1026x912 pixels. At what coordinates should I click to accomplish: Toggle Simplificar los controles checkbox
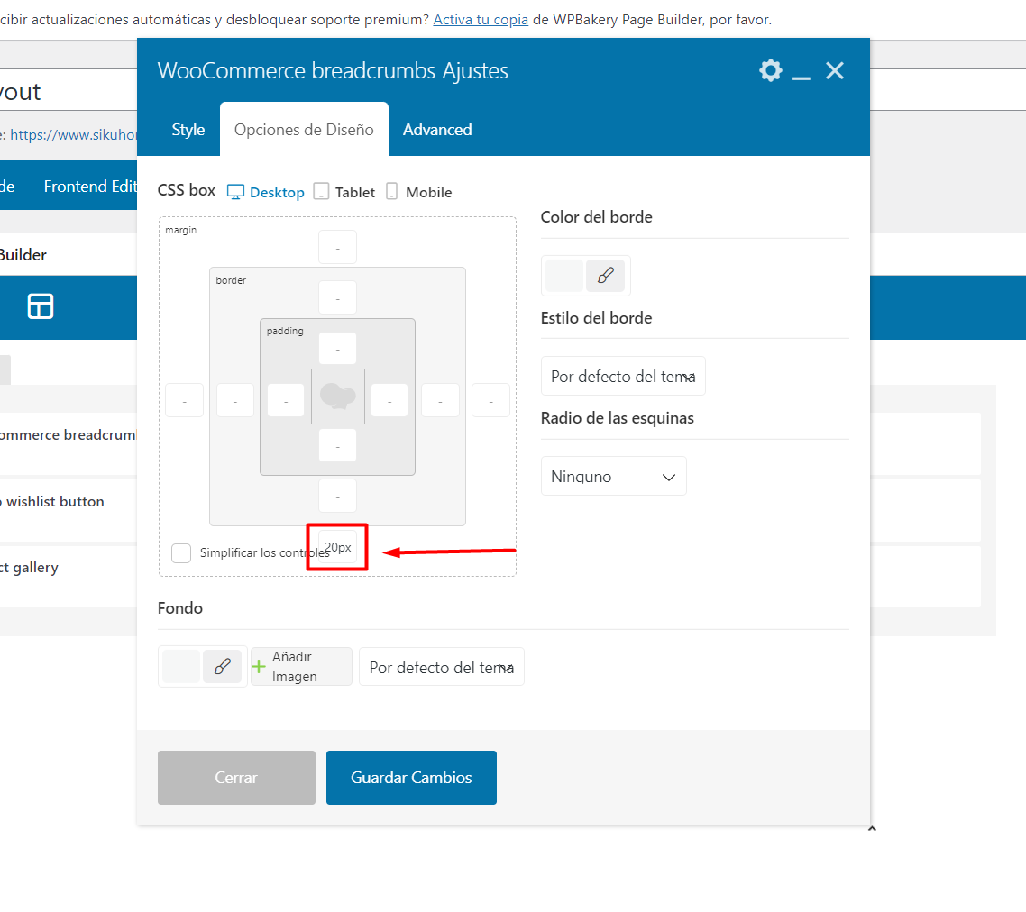point(181,552)
